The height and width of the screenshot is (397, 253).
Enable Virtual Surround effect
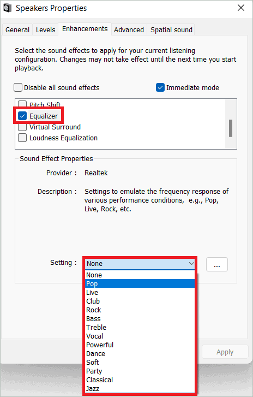pyautogui.click(x=22, y=127)
